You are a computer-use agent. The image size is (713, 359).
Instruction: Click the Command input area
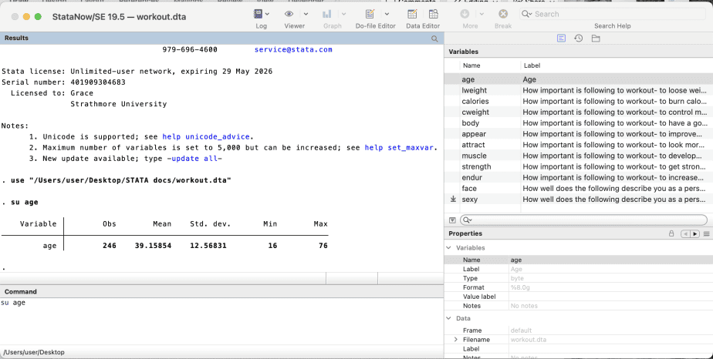tap(221, 320)
